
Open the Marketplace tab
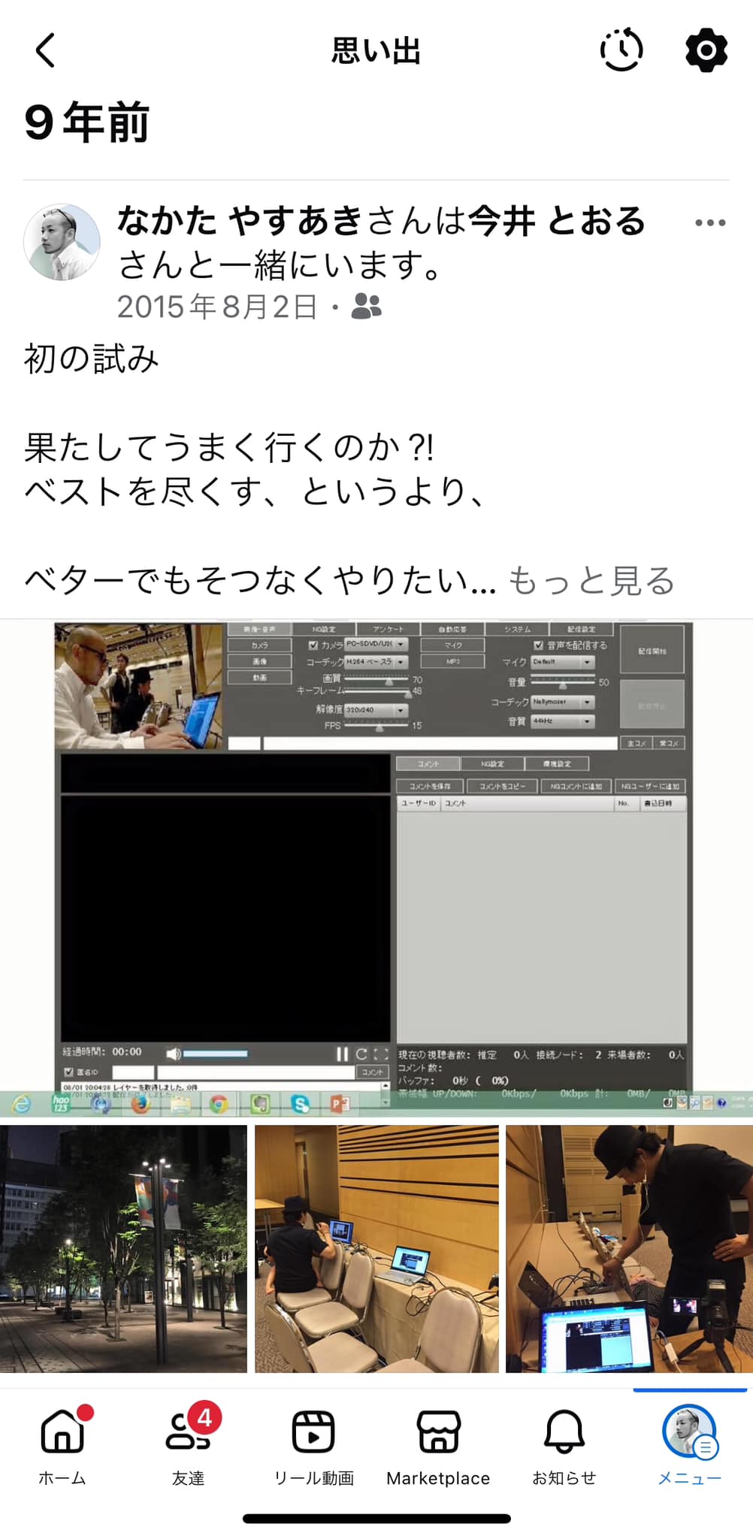point(438,1444)
